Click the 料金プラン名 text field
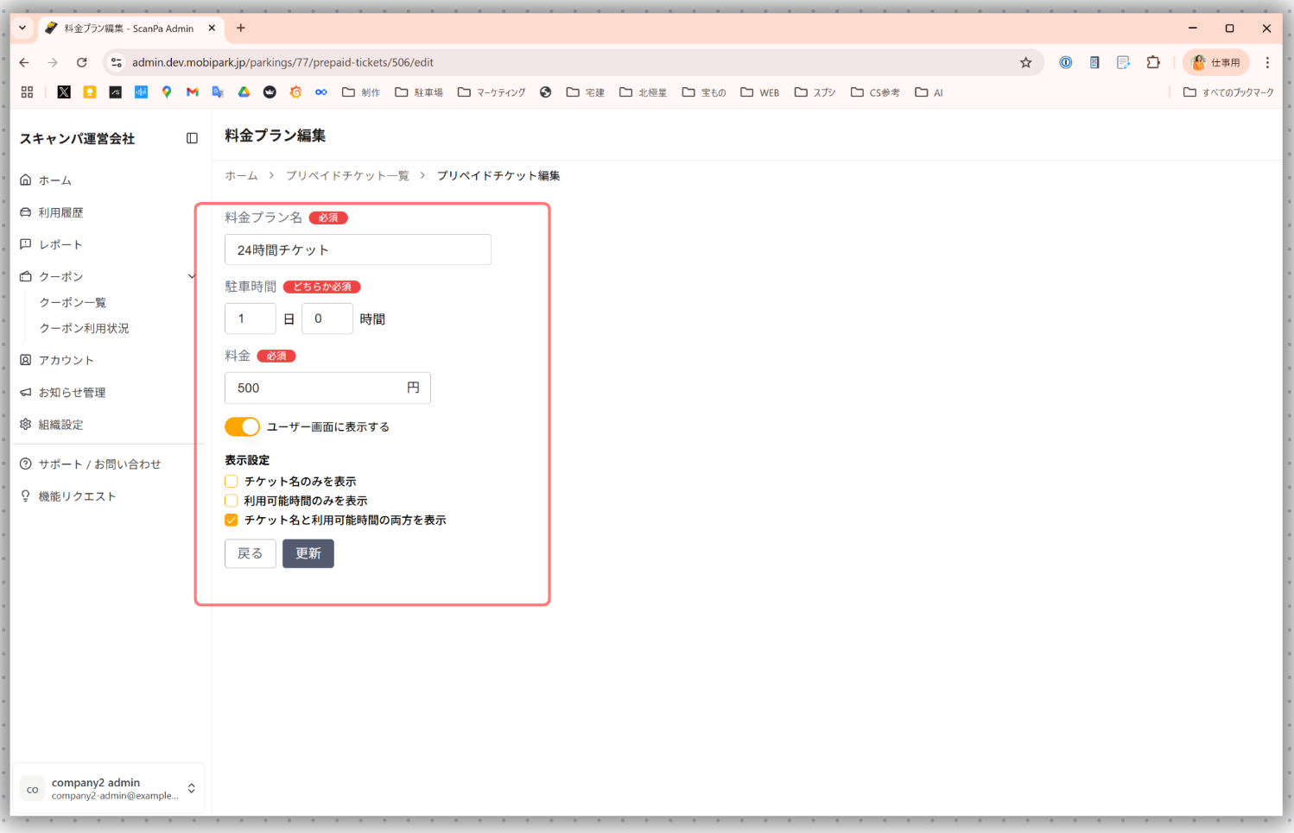 pyautogui.click(x=358, y=249)
